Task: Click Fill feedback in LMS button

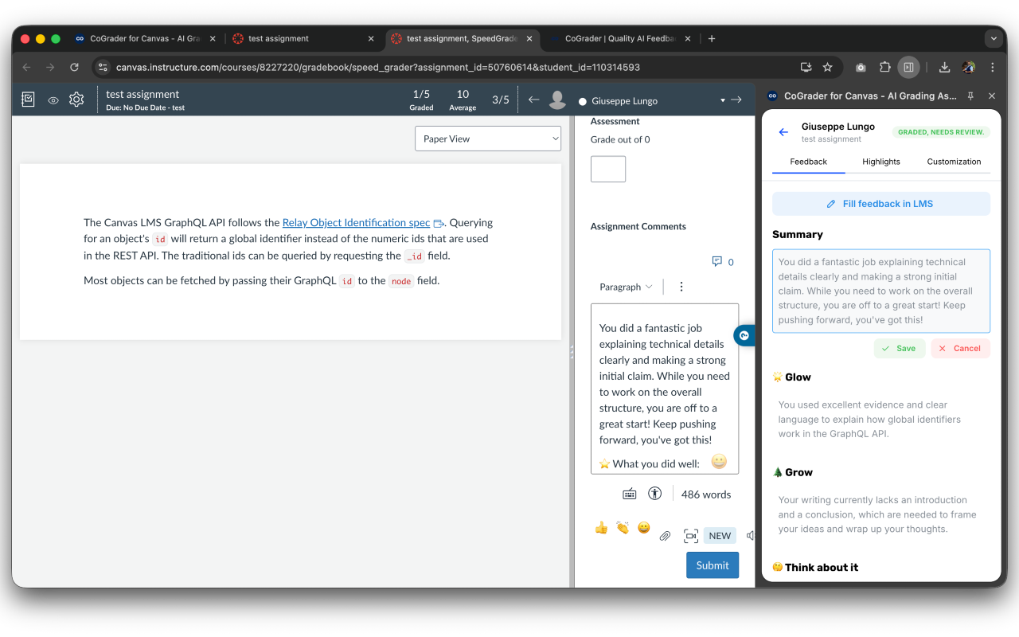Action: coord(881,204)
